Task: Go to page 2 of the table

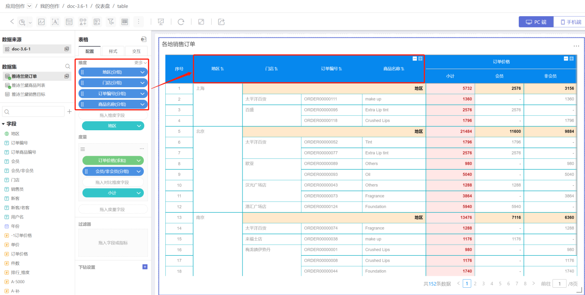Action: point(475,284)
